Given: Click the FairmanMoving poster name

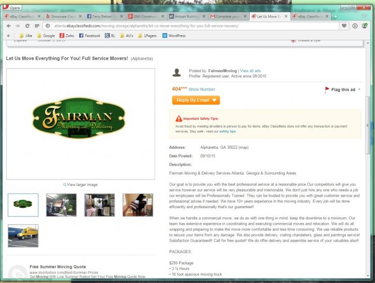Looking at the screenshot, I should [222, 71].
